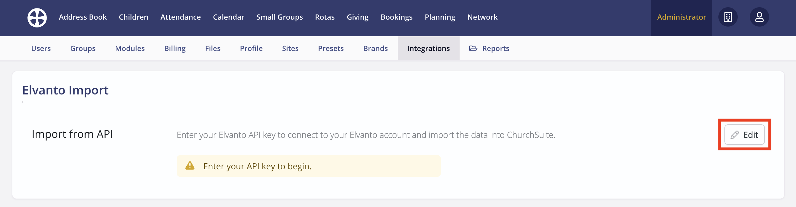Open the Address Book module
This screenshot has width=796, height=207.
pos(82,17)
